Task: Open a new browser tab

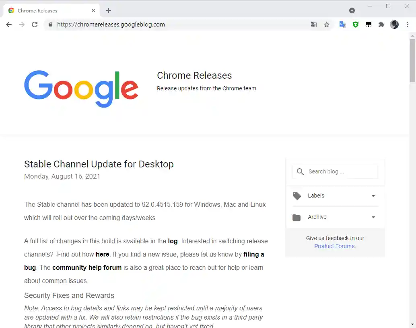Action: (108, 10)
